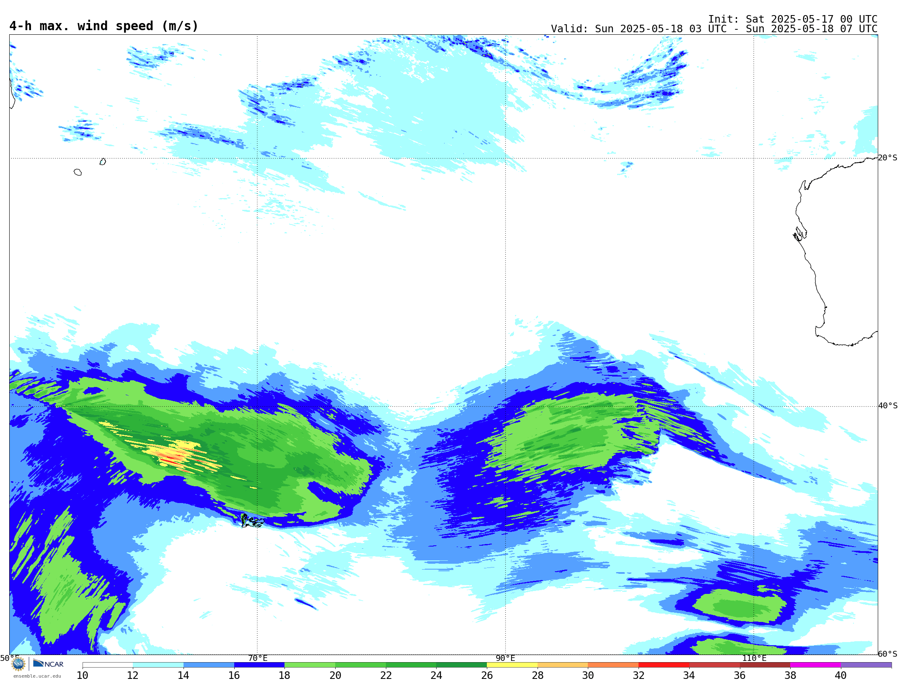Select the 28-30 light orange colorbar segment
Screen dimensions: 905x681
(563, 665)
